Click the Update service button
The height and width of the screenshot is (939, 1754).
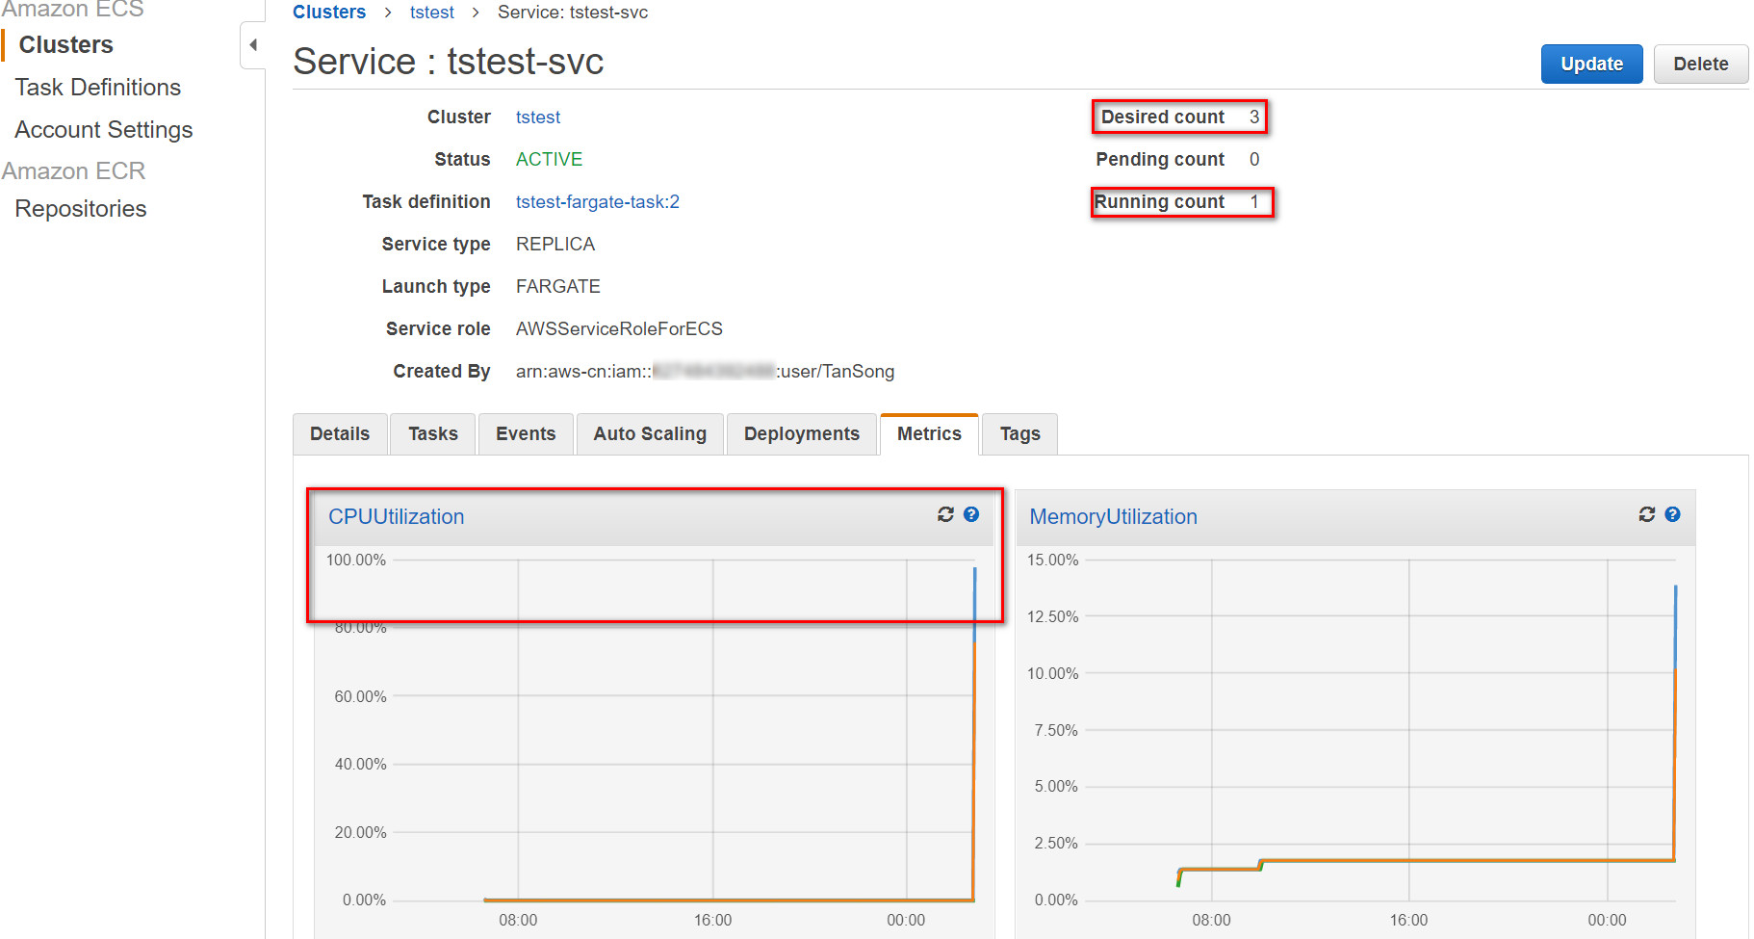[x=1591, y=64]
